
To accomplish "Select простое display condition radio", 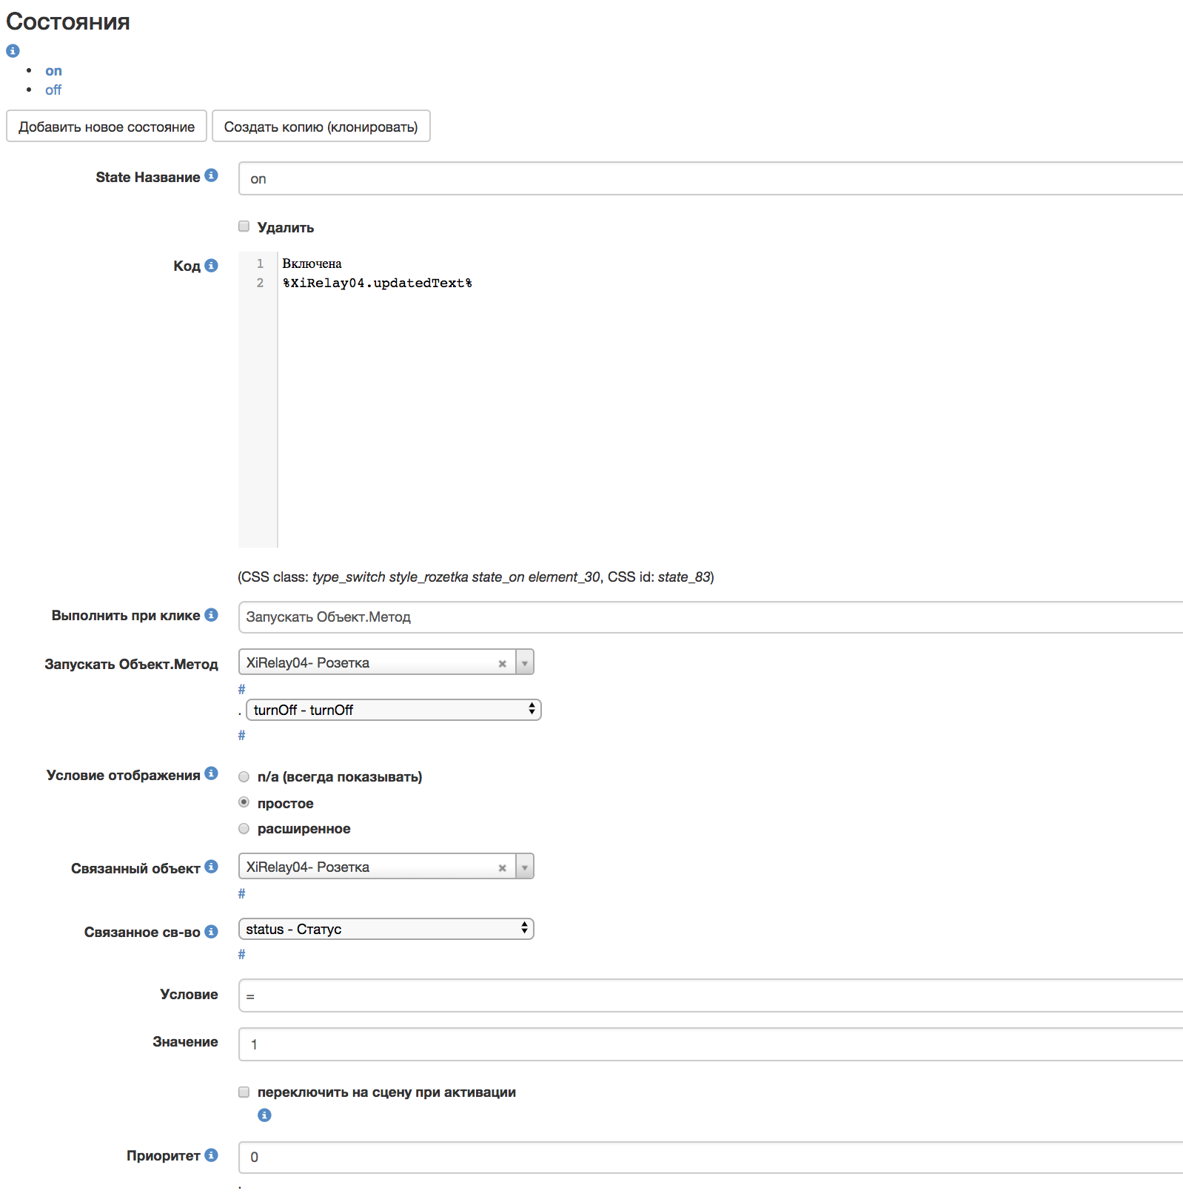I will tap(244, 802).
